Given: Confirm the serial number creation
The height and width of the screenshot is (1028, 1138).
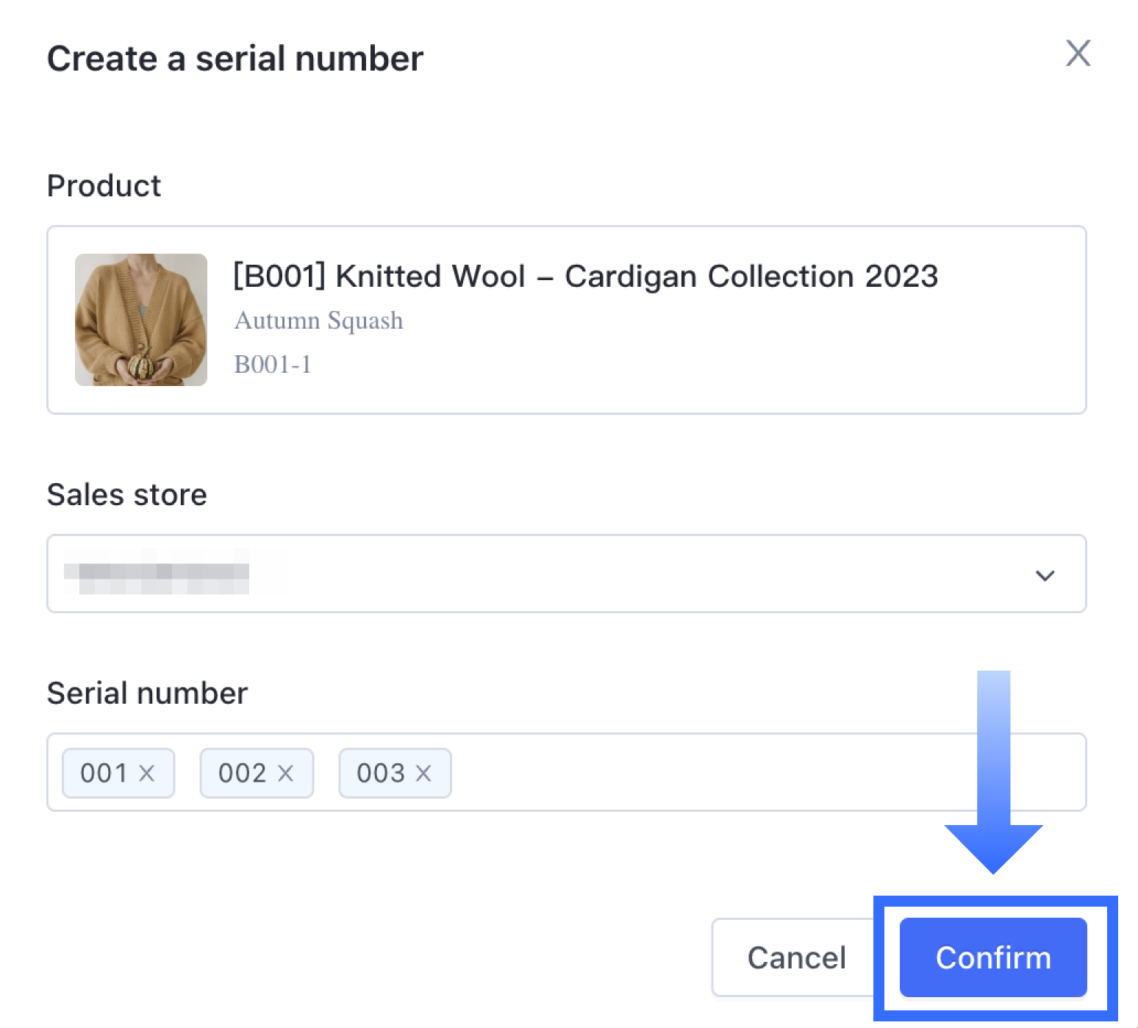Looking at the screenshot, I should pyautogui.click(x=992, y=957).
